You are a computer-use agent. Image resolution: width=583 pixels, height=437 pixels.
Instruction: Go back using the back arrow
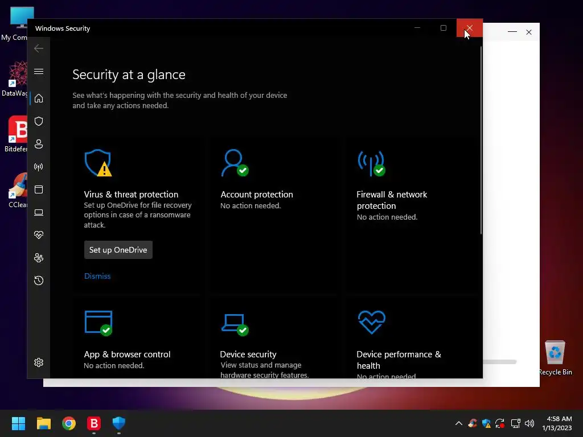point(39,48)
